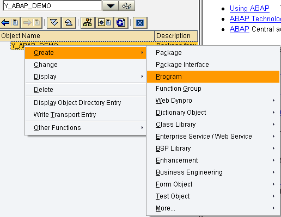The width and height of the screenshot is (281, 217).
Task: Click the Y_ABAP_DEMO package name field
Action: pos(52,6)
